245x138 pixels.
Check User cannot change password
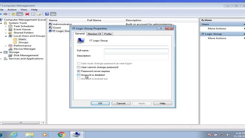pyautogui.click(x=78, y=67)
